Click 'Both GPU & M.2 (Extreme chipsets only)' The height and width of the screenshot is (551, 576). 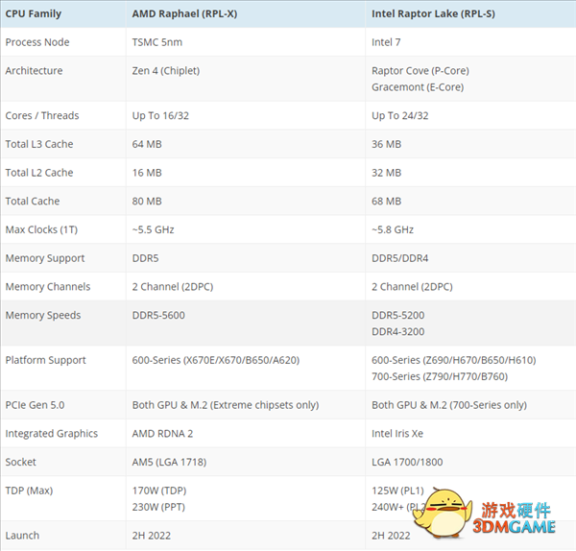point(226,405)
